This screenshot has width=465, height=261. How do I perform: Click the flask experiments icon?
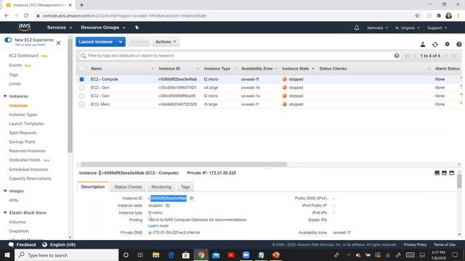click(423, 44)
